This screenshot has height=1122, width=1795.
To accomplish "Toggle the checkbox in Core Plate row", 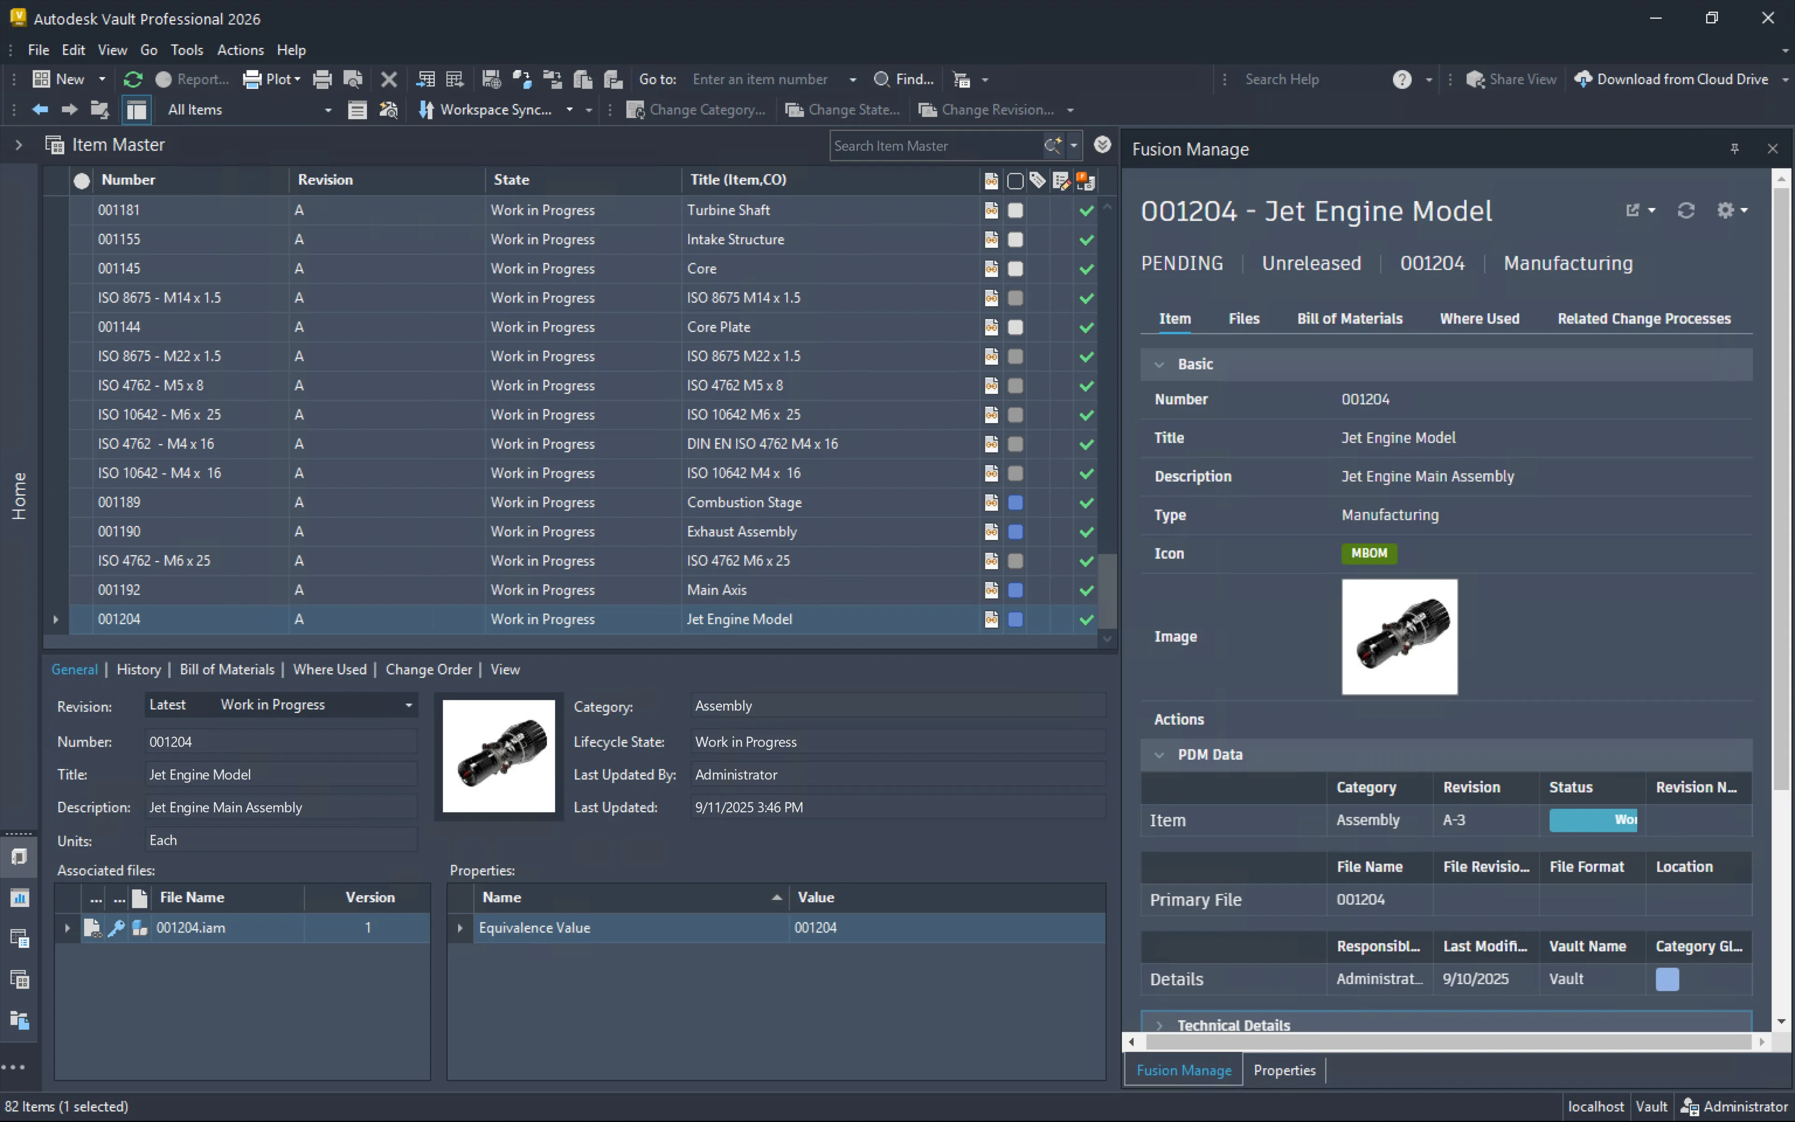I will point(1015,327).
